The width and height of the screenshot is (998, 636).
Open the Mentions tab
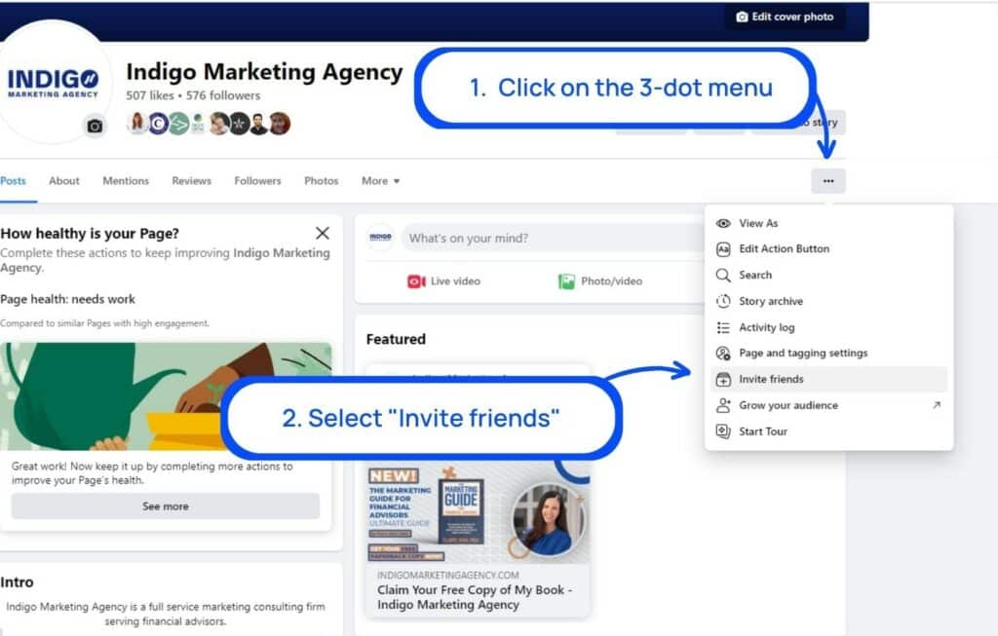[x=126, y=181]
